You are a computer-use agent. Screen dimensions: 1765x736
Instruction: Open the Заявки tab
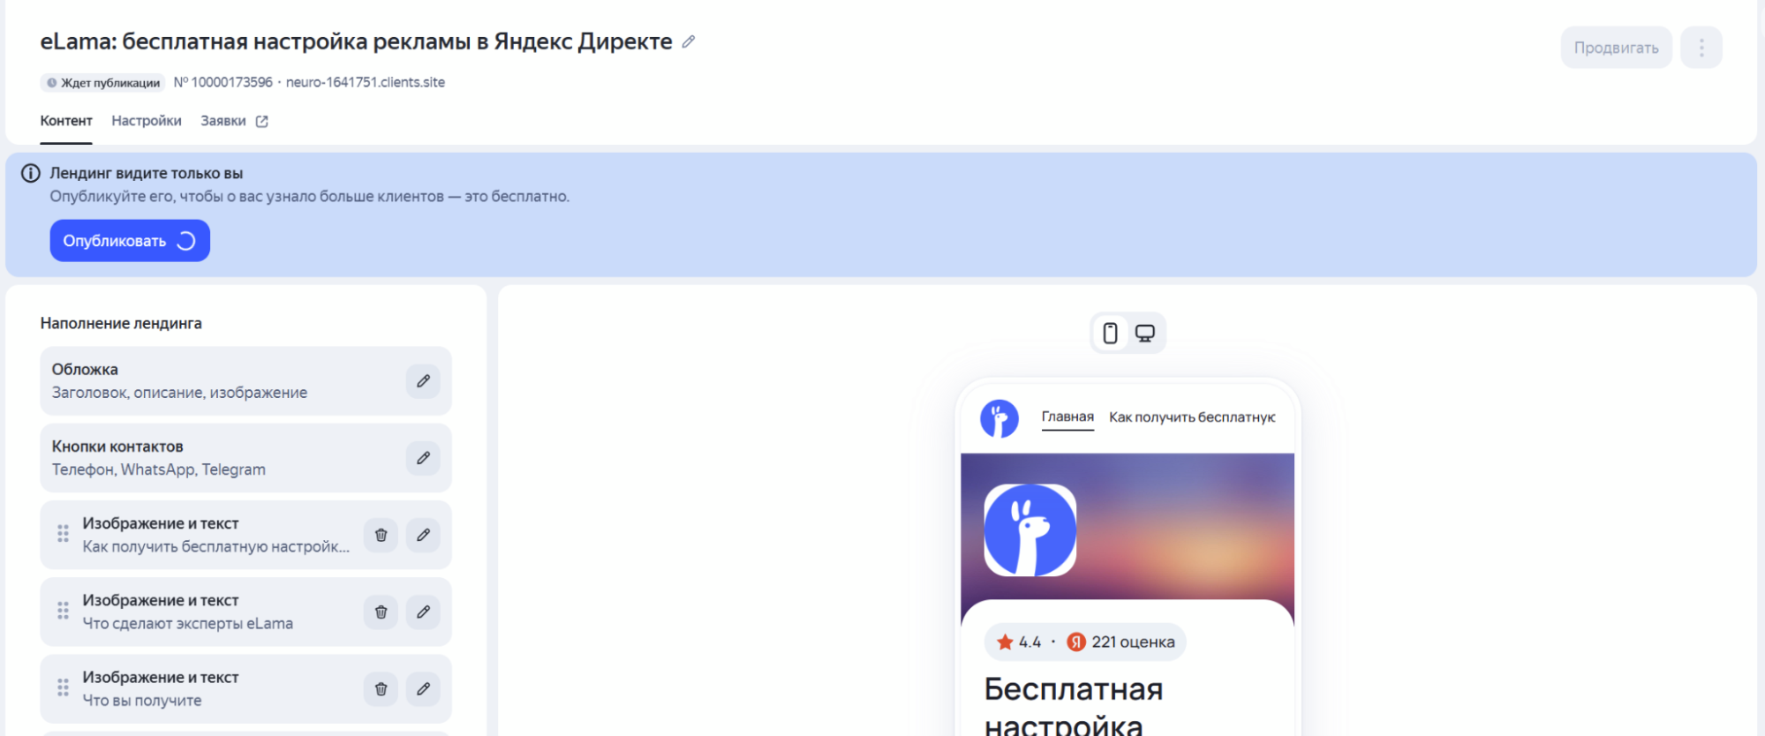(x=223, y=121)
